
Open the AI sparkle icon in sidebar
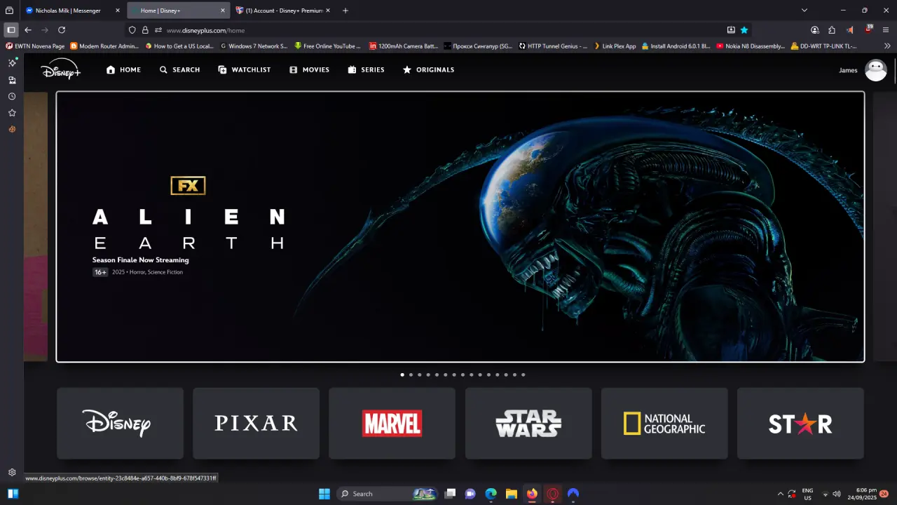click(12, 63)
